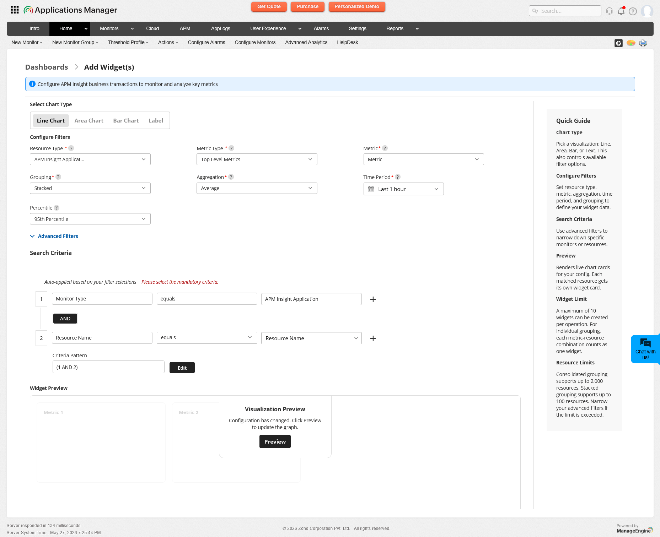Click the pie chart theme icon
Screen dimensions: 660x537
631,43
